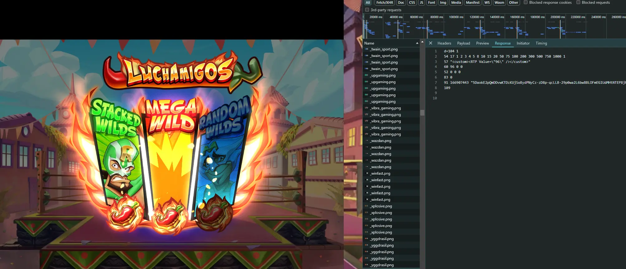The height and width of the screenshot is (269, 626).
Task: Click chili pepper under Random Wilds
Action: coord(214,214)
